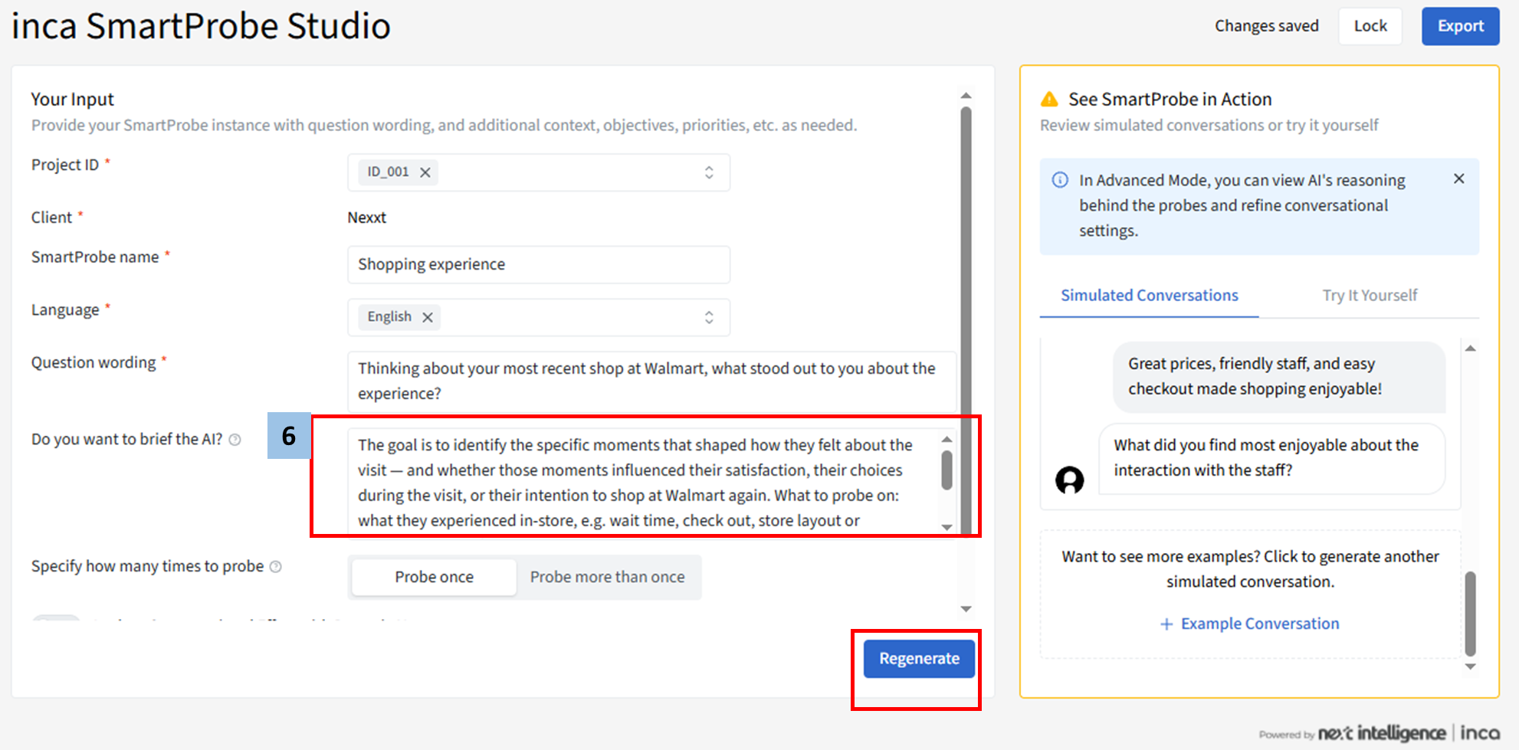The height and width of the screenshot is (750, 1519).
Task: Remove the ID_001 project tag
Action: tap(425, 172)
